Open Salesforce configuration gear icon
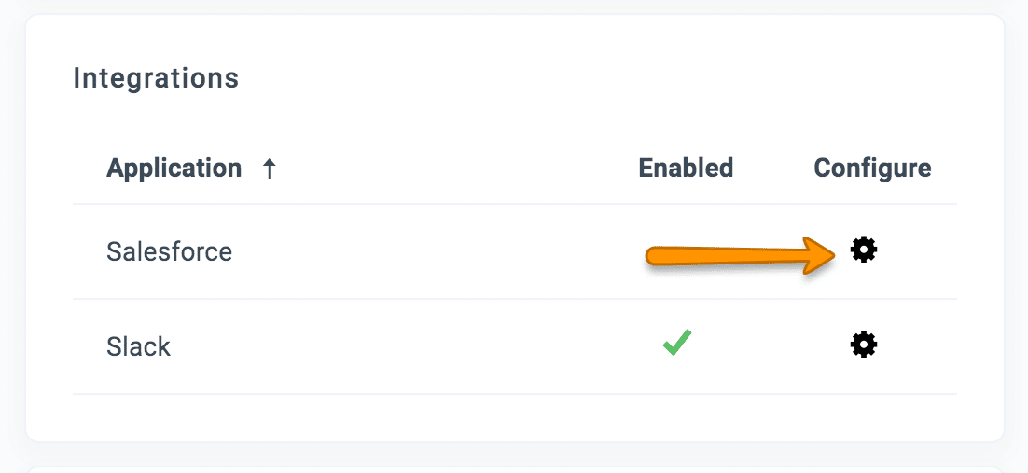The width and height of the screenshot is (1028, 473). point(864,250)
